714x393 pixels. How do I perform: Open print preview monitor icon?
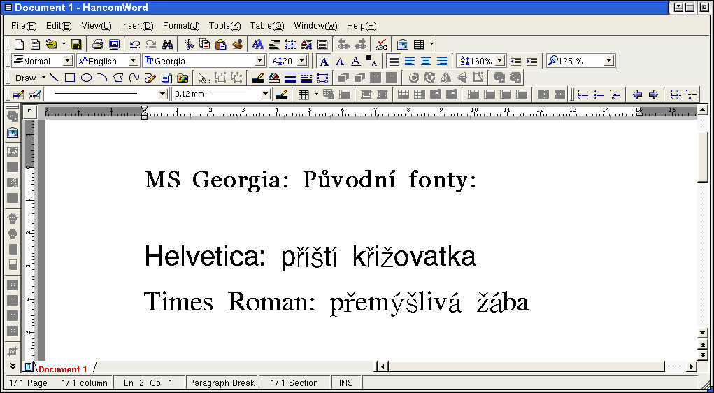114,44
